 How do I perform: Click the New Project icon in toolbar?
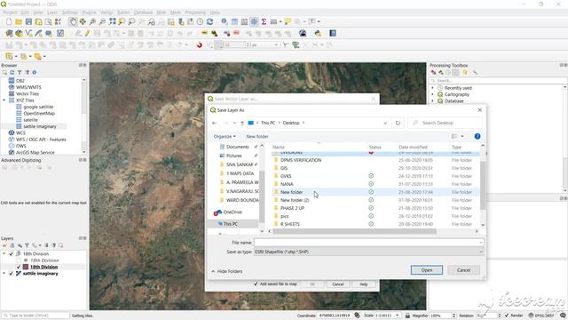pyautogui.click(x=9, y=21)
